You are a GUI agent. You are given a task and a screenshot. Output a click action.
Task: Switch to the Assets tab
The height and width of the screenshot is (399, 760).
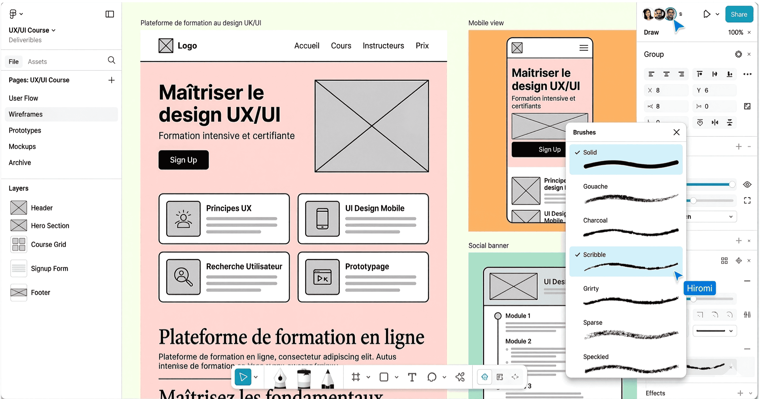click(37, 62)
